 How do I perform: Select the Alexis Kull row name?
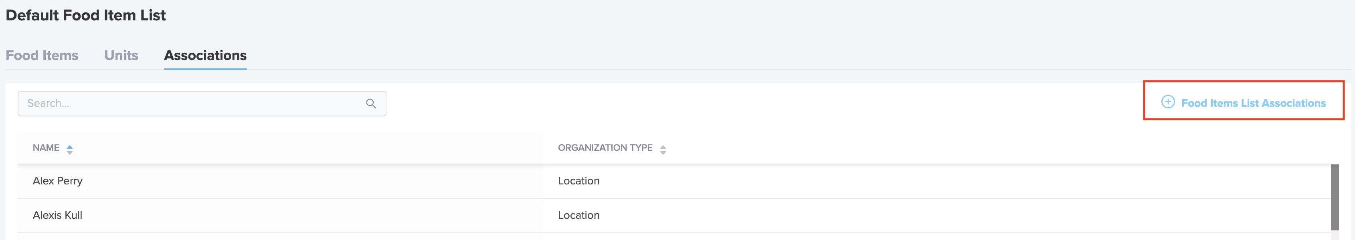(x=57, y=215)
